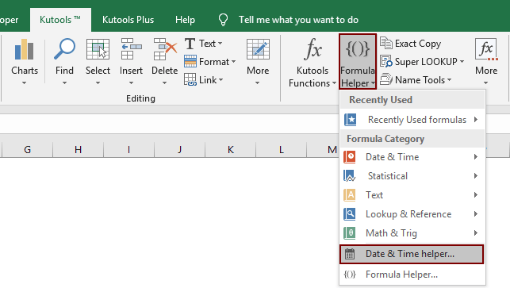
Task: Click the Select range icon
Action: click(98, 49)
